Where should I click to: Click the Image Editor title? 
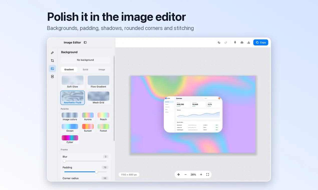72,42
